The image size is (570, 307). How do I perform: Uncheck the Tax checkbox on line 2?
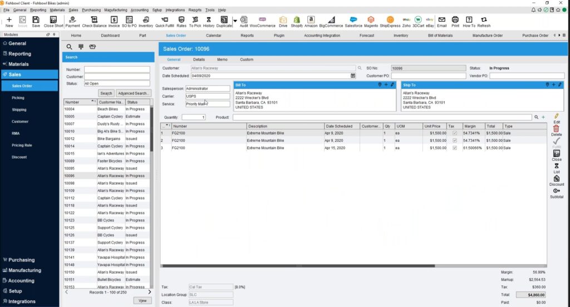(x=455, y=141)
